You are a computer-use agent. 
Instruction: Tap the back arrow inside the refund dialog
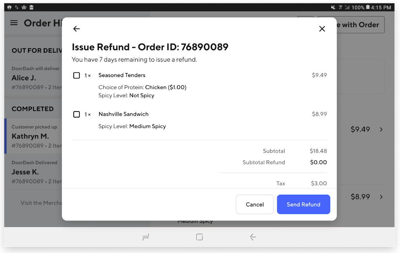click(76, 29)
